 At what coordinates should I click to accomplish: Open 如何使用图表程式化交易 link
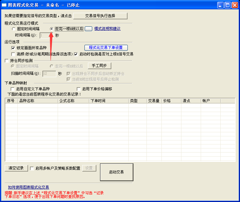pyautogui.click(x=28, y=187)
